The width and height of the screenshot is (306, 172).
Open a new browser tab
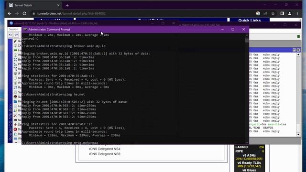(x=67, y=5)
